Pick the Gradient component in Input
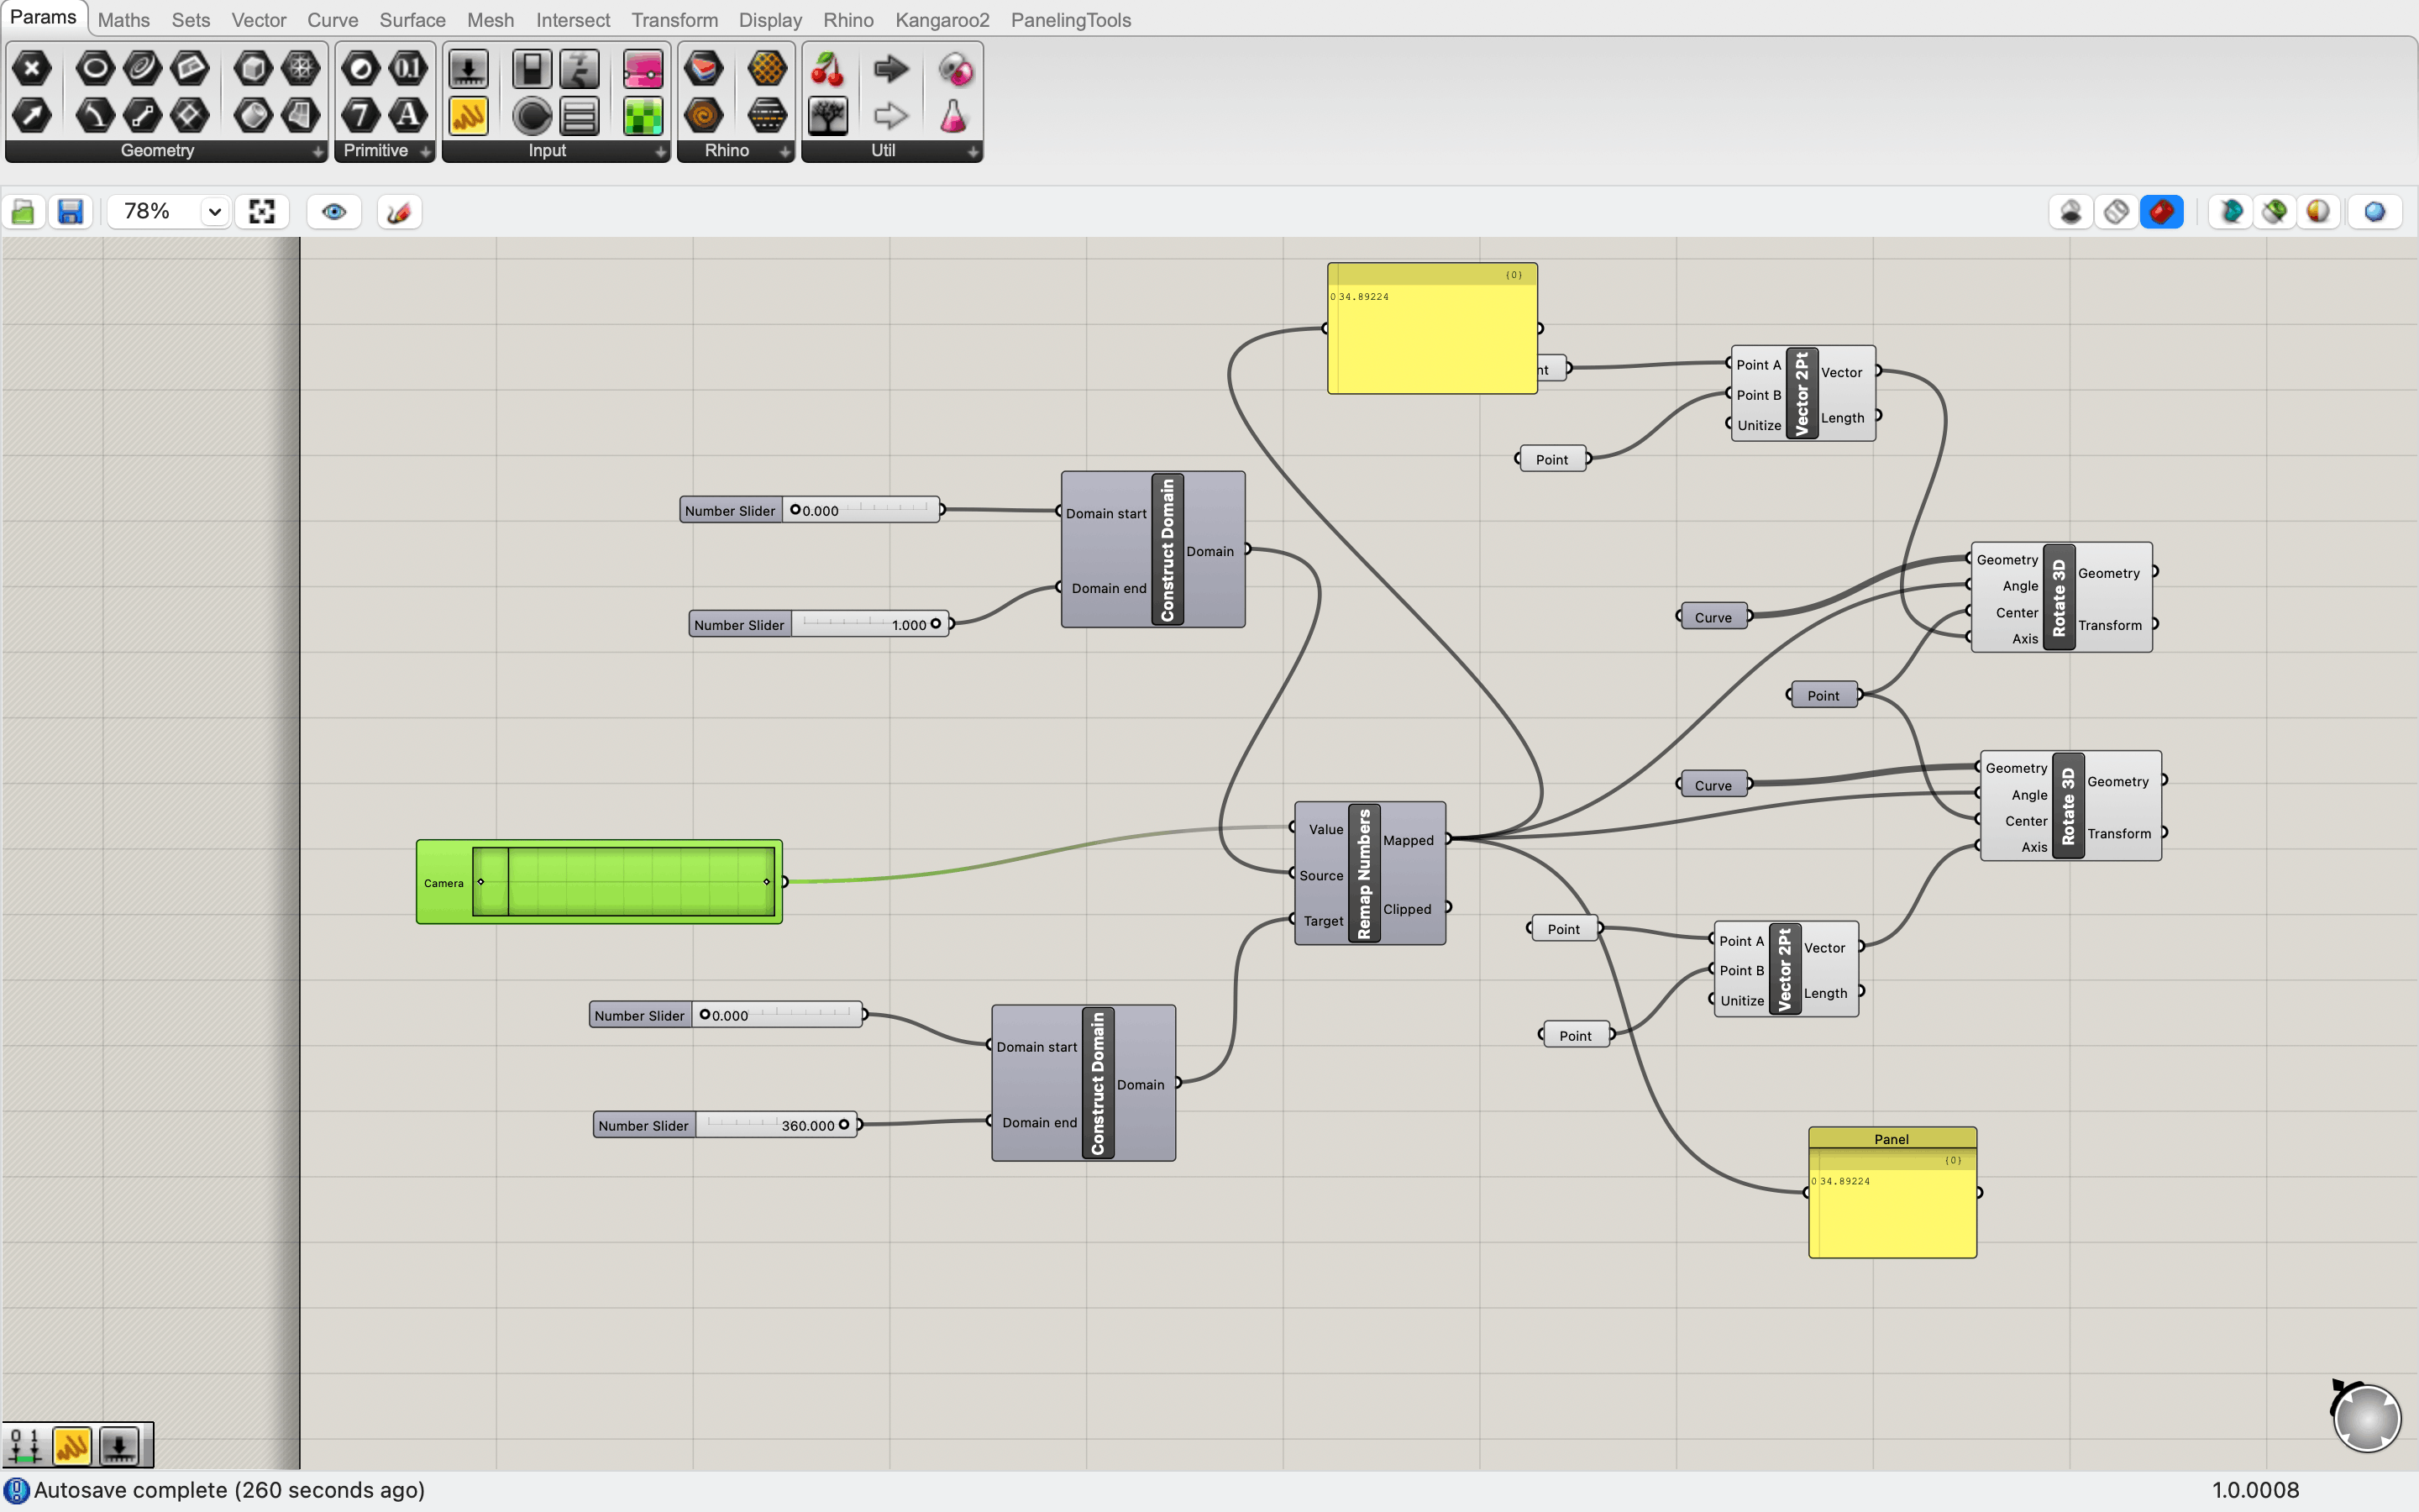This screenshot has width=2419, height=1512. pyautogui.click(x=643, y=68)
